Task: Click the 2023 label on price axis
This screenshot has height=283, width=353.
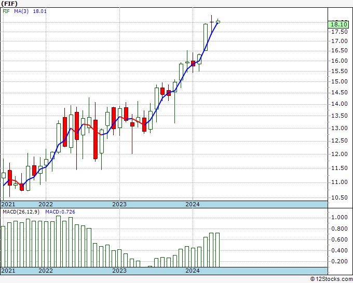Action: [x=119, y=204]
